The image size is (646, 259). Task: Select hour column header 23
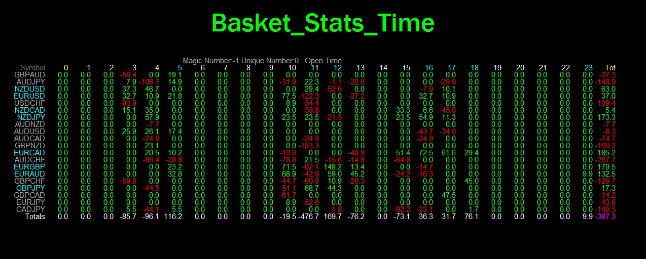pyautogui.click(x=588, y=68)
